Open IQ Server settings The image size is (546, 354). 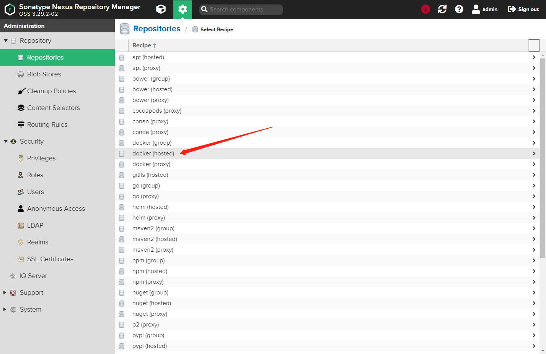point(57,276)
